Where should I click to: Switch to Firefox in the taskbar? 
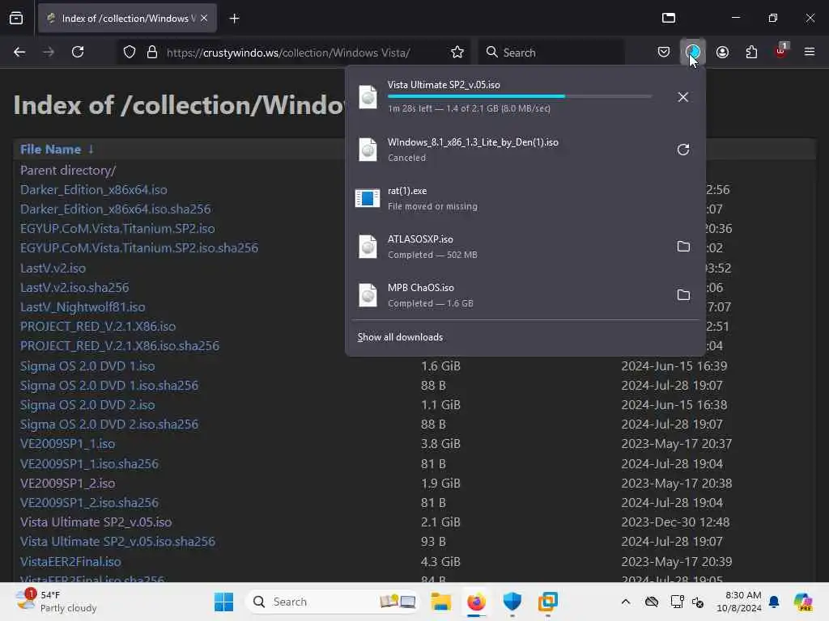[x=476, y=602]
